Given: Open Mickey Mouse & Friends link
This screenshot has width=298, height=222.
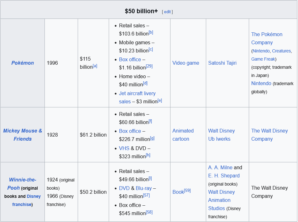Looking at the screenshot, I should (x=23, y=135).
